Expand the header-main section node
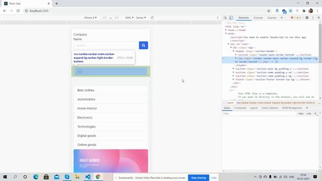Screen dimensions: 322x181 click(236, 55)
